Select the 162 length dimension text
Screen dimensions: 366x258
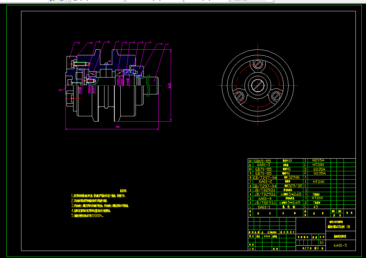118,127
